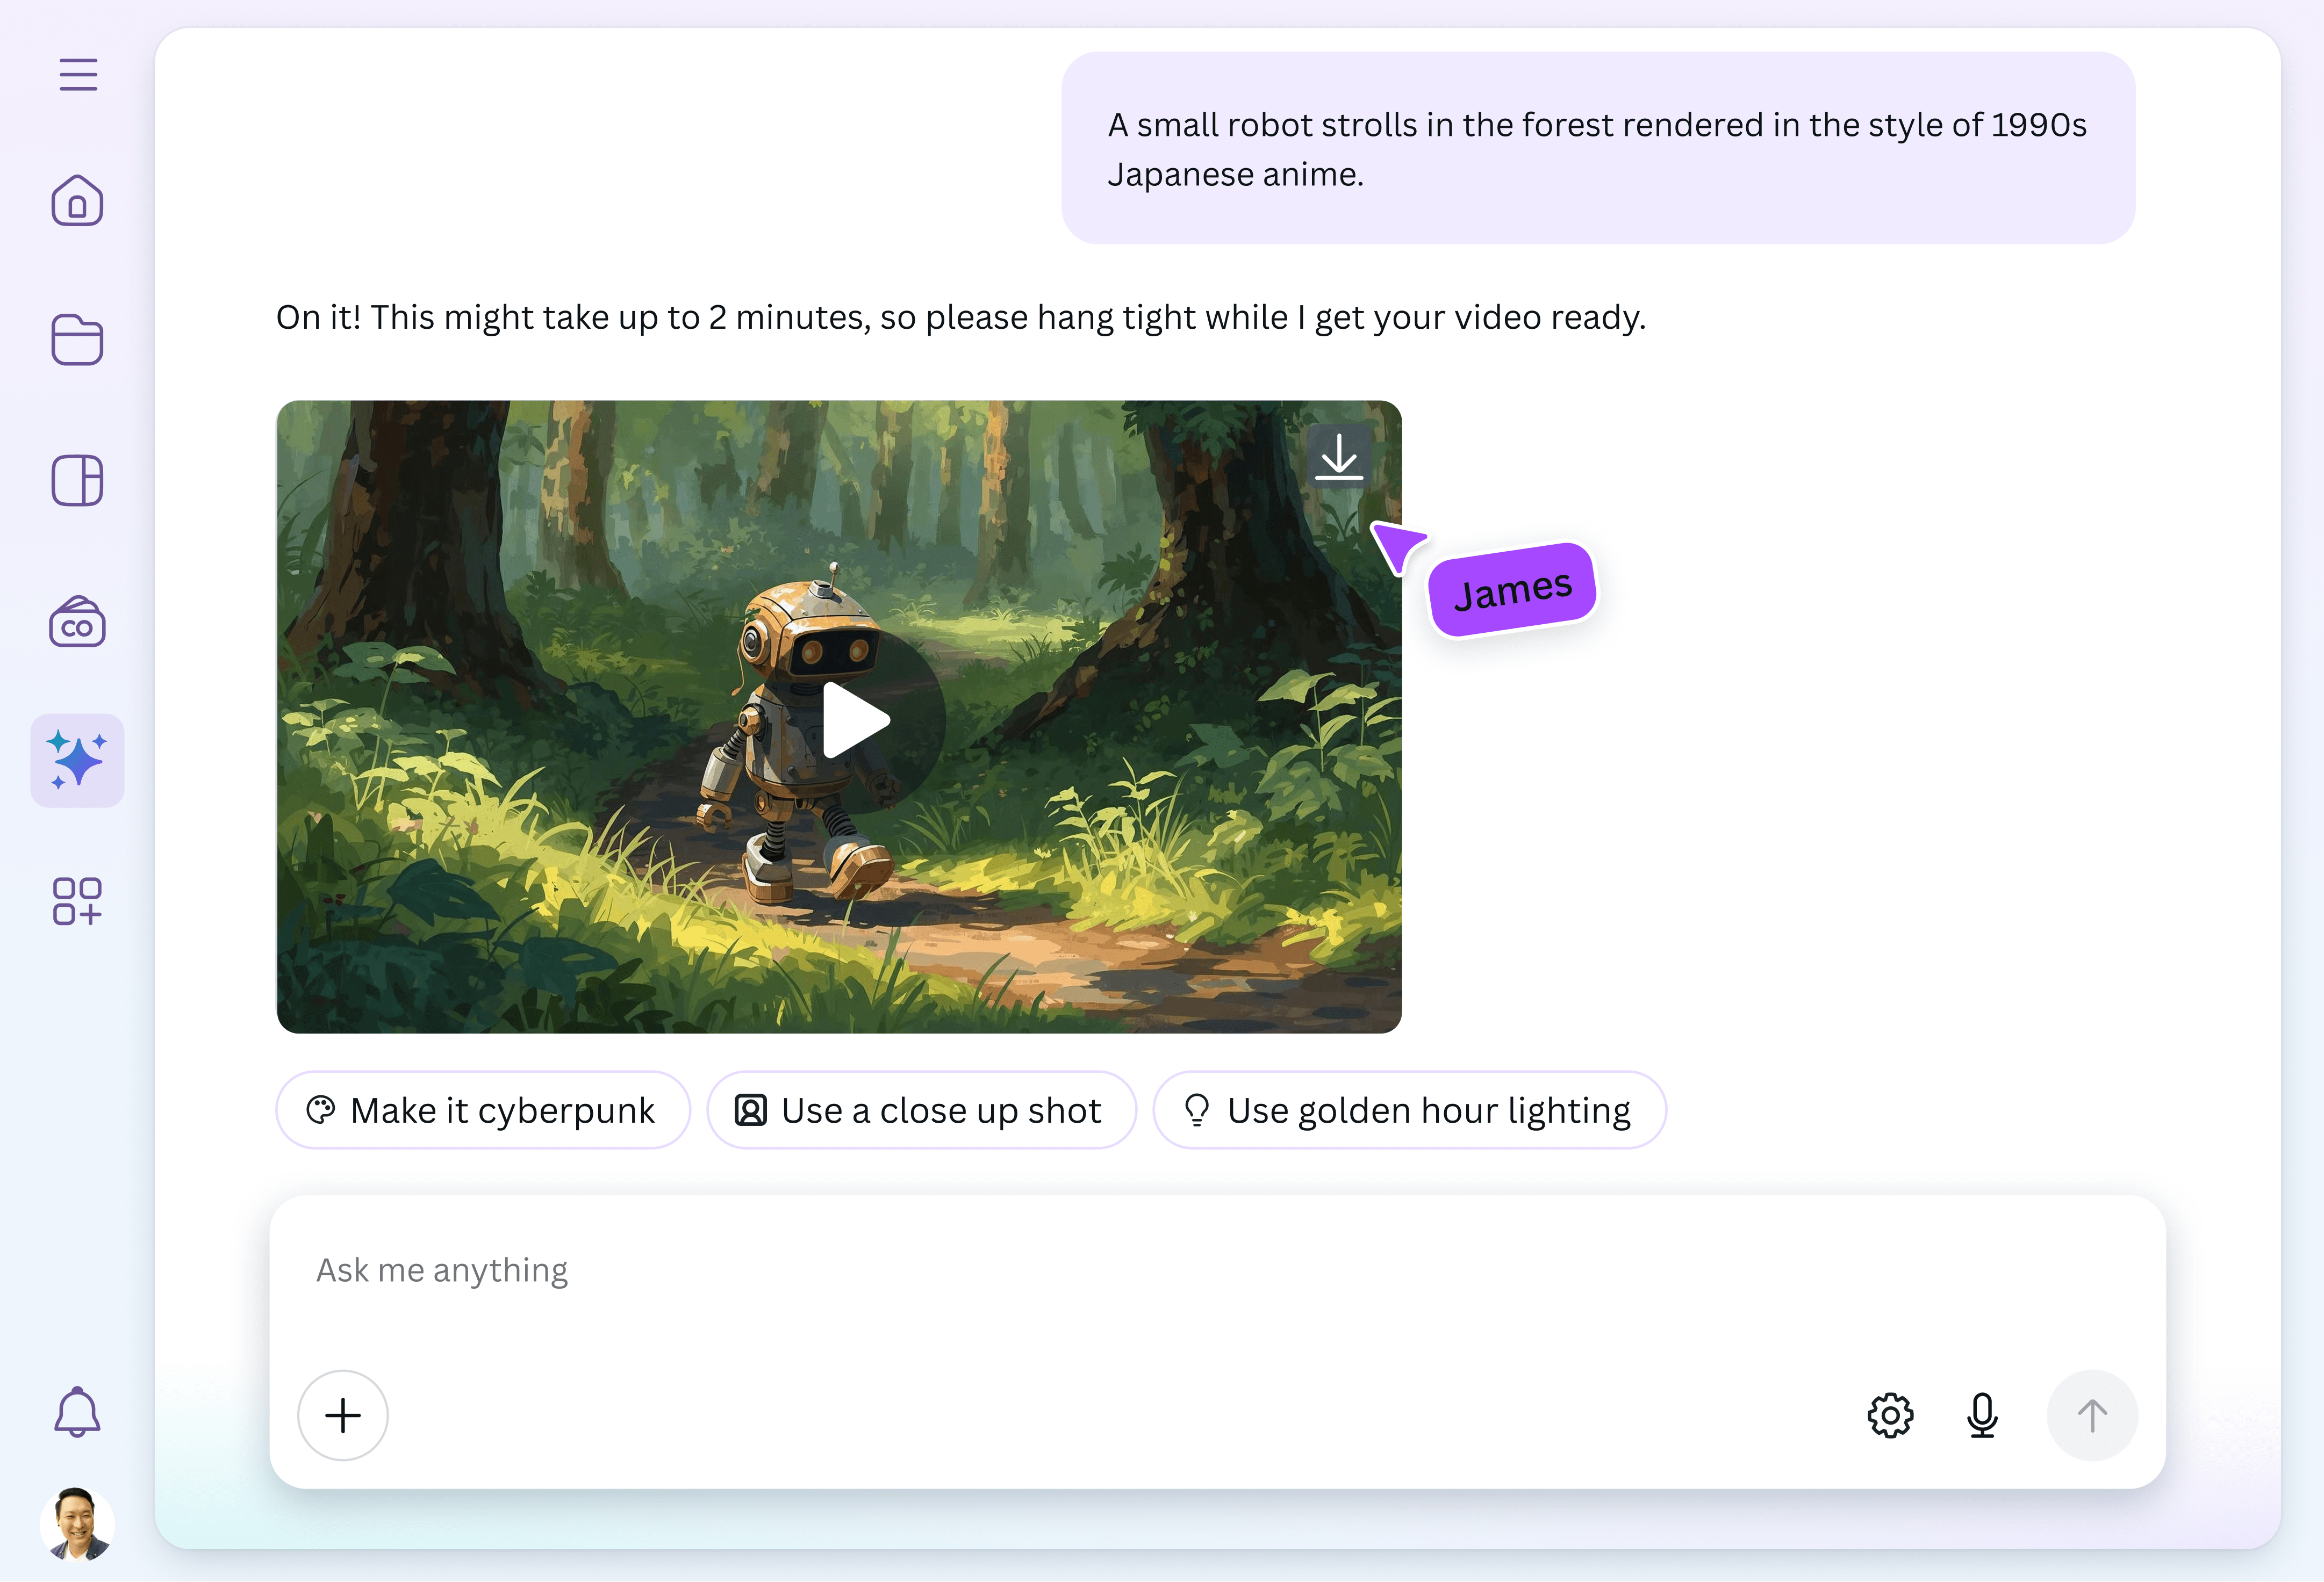This screenshot has width=2324, height=1582.
Task: Click "Use golden hour lighting" suggestion
Action: (x=1409, y=1110)
